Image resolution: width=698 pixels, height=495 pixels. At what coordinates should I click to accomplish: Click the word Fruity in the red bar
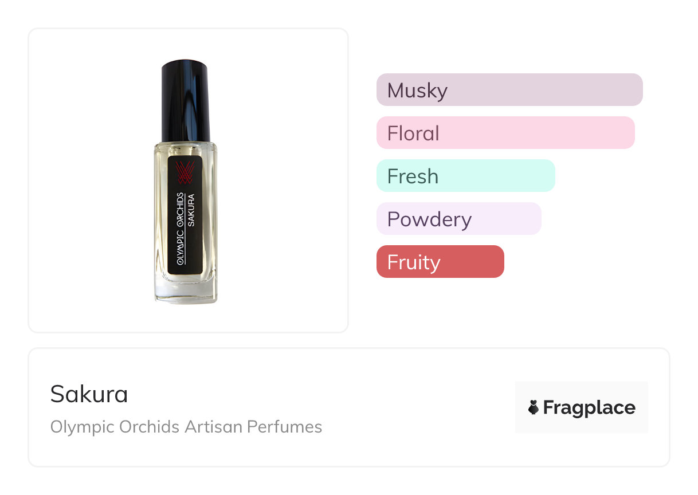click(414, 262)
